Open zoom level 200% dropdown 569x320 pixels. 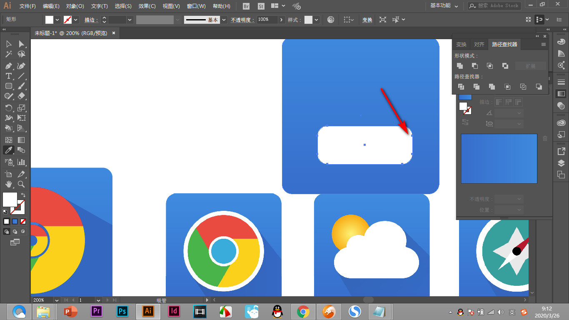(x=56, y=300)
